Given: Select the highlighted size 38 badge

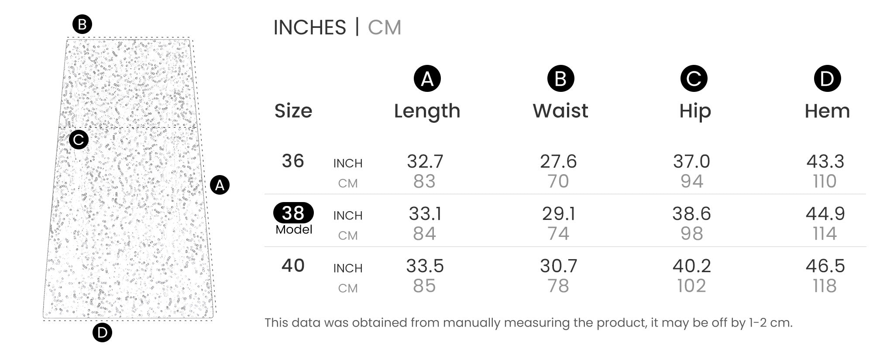Looking at the screenshot, I should tap(293, 213).
